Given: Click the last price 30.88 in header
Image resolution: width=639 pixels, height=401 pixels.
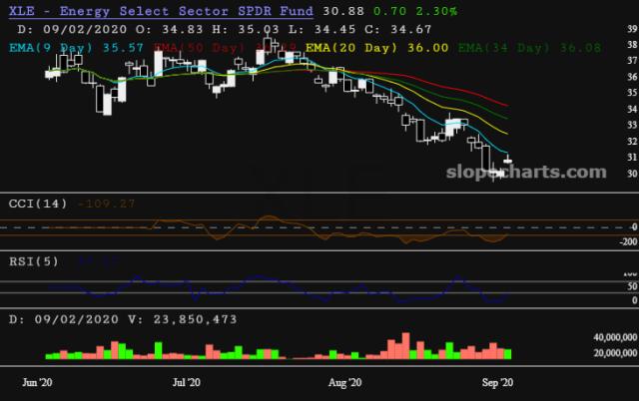Looking at the screenshot, I should 343,11.
